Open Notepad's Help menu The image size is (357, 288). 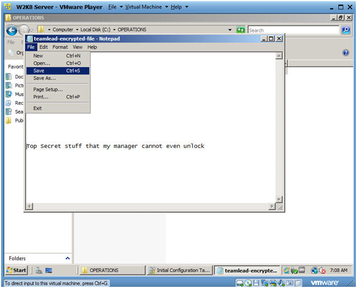click(92, 47)
